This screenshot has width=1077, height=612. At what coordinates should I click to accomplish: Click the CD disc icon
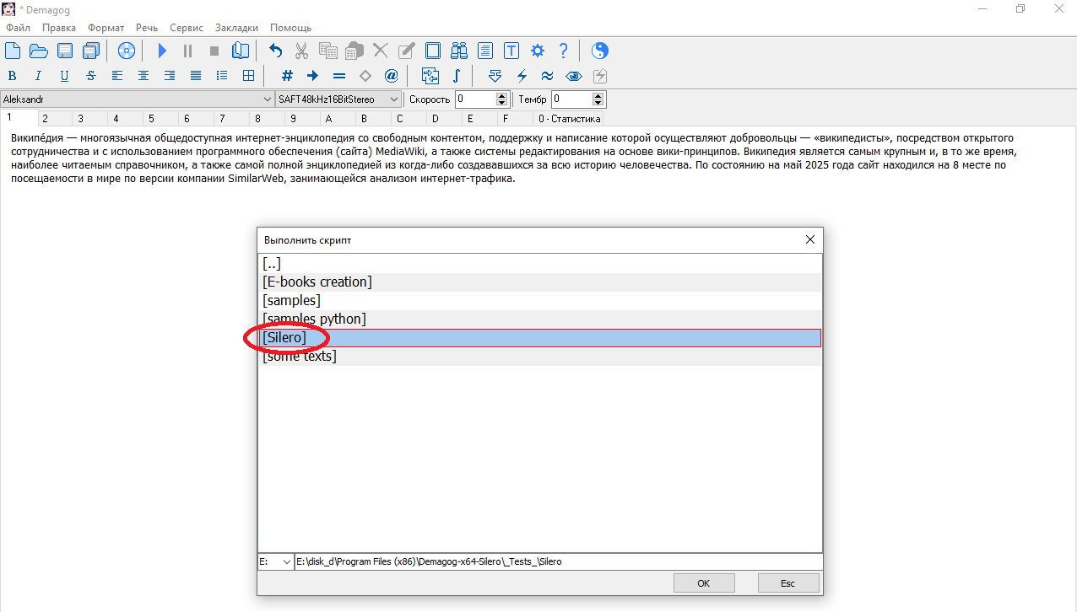click(x=127, y=51)
